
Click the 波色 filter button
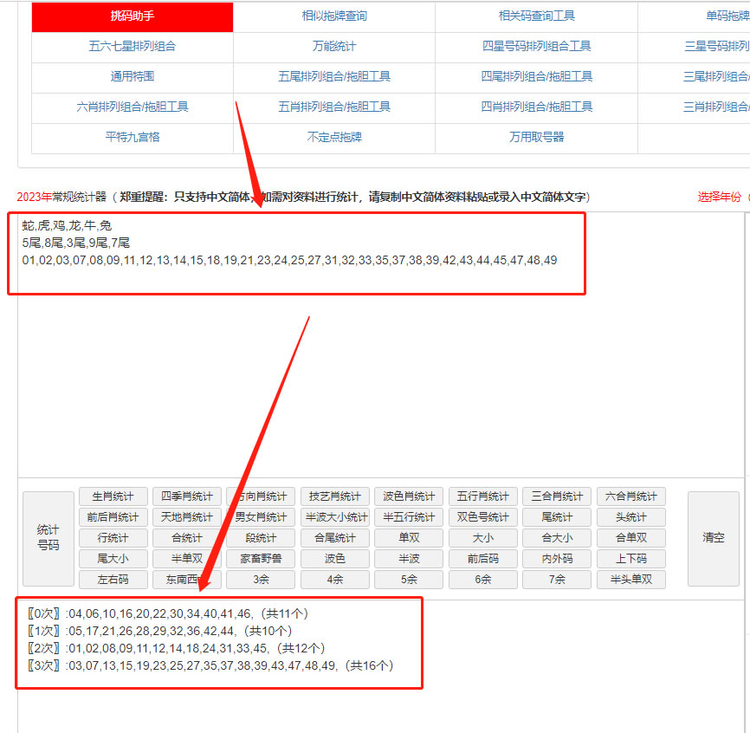335,559
